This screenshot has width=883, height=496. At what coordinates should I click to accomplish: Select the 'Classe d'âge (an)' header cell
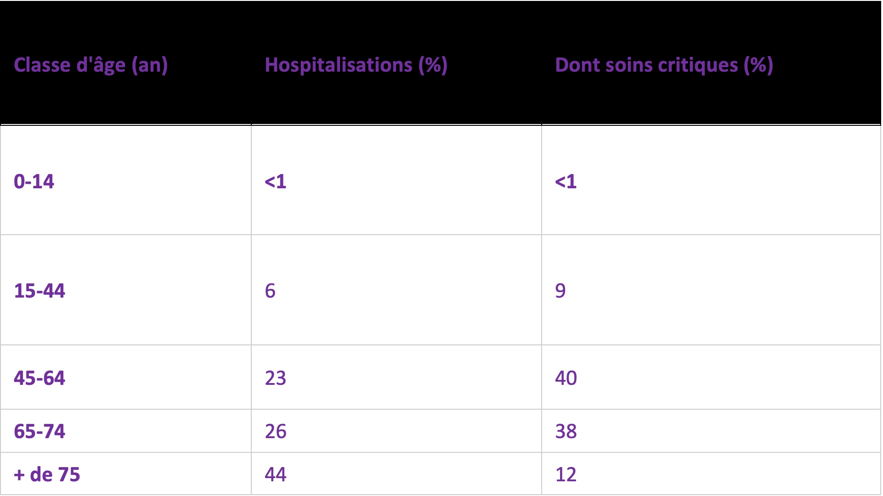pyautogui.click(x=126, y=63)
